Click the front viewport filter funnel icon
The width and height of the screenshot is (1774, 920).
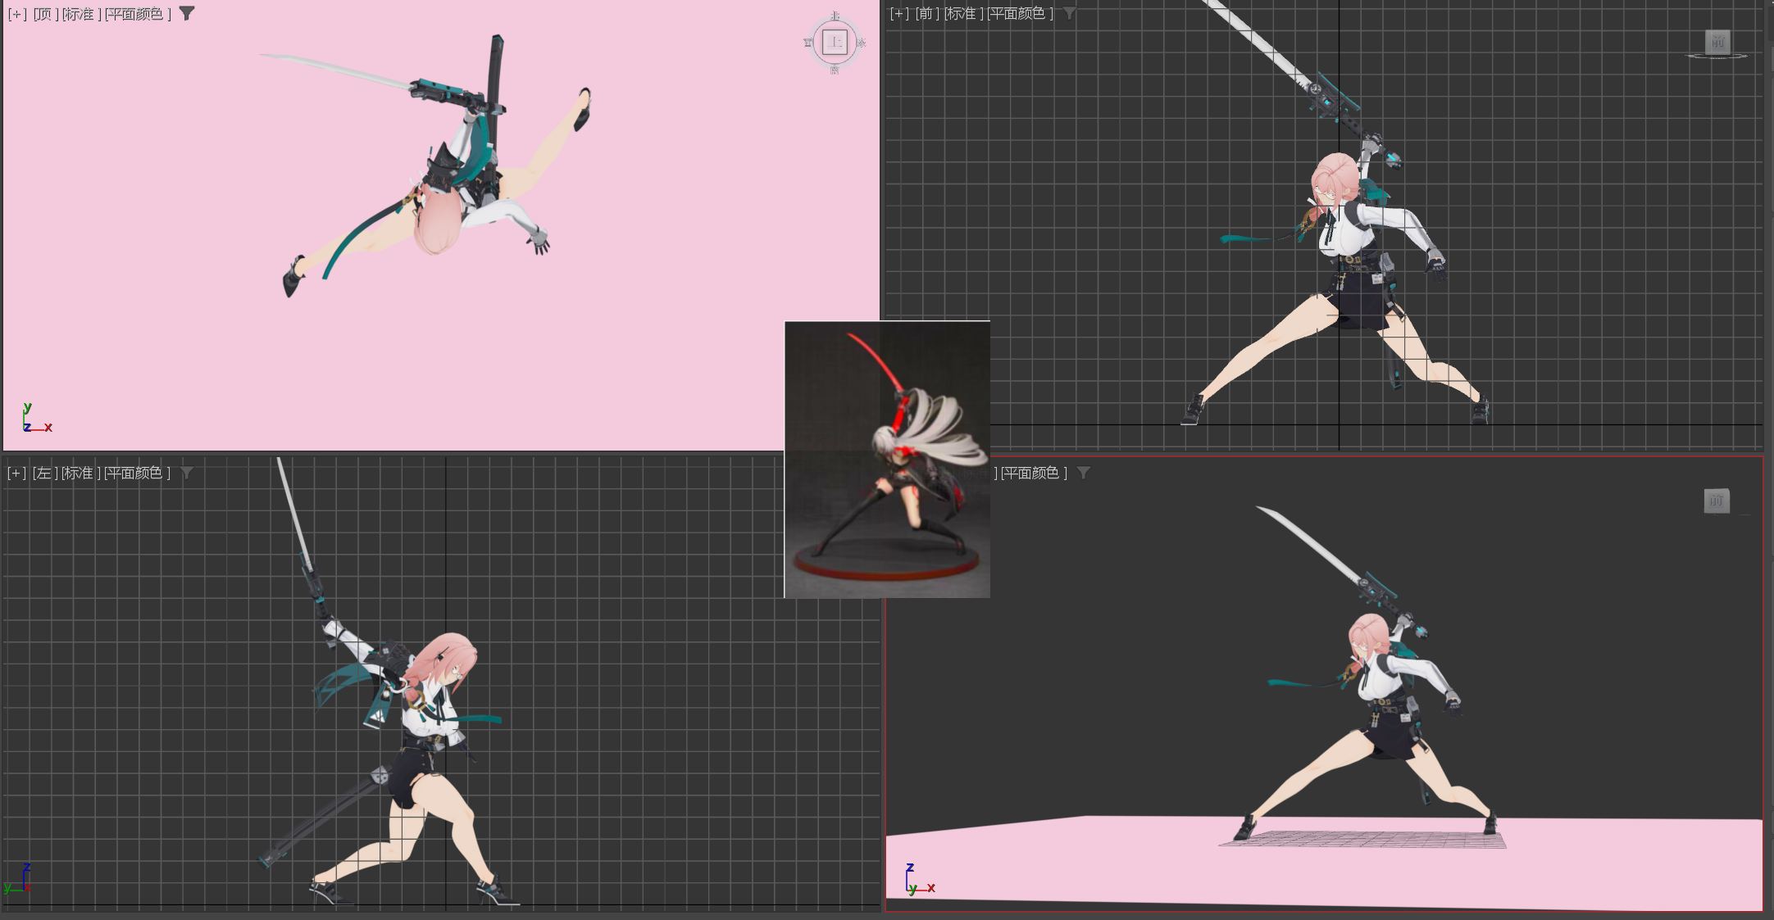[x=1069, y=13]
